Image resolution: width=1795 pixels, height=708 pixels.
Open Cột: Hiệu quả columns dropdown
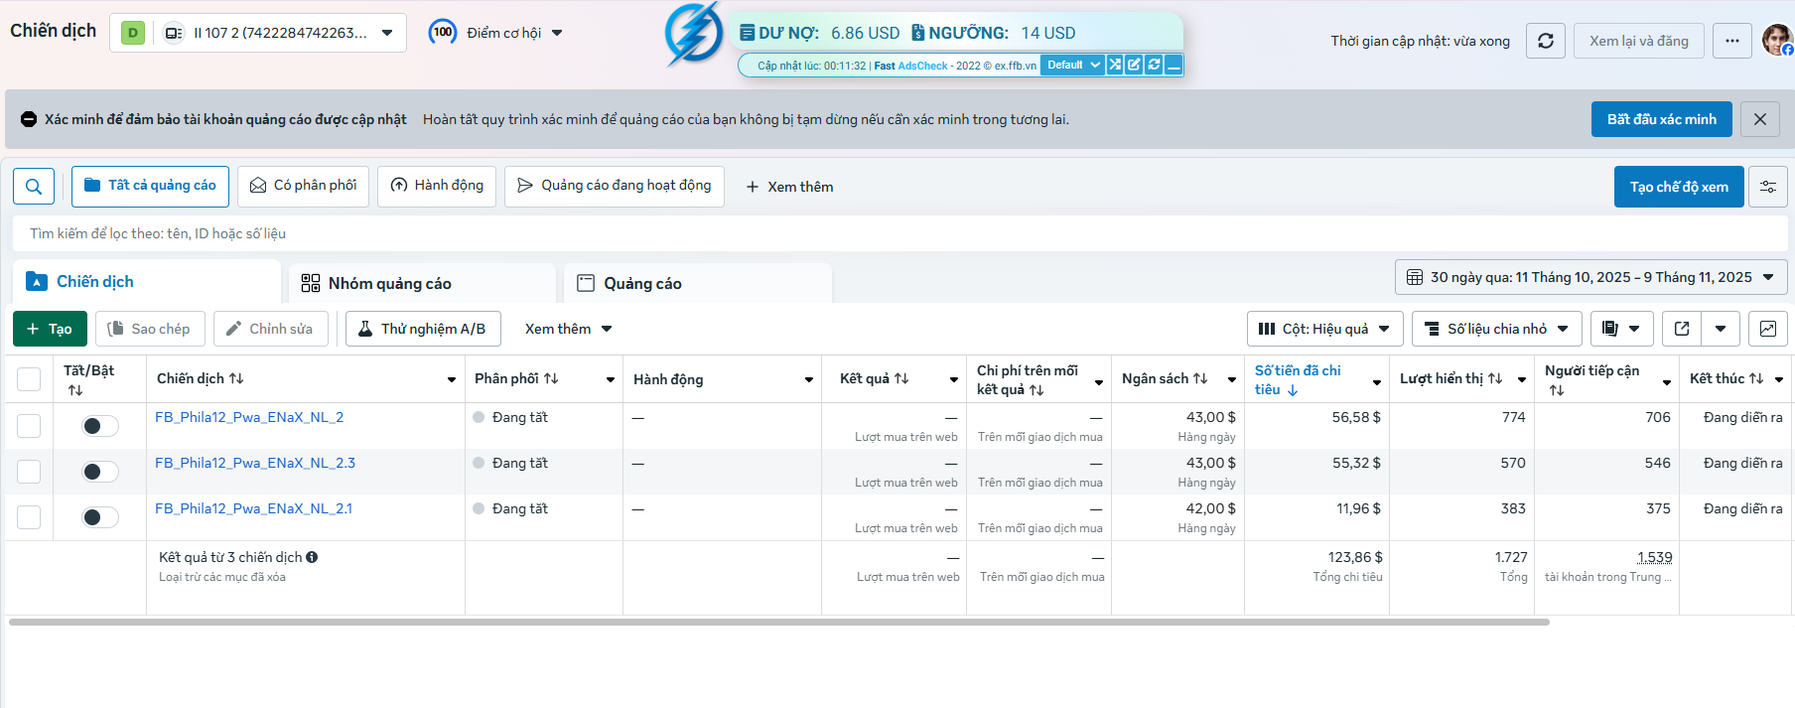click(1324, 329)
